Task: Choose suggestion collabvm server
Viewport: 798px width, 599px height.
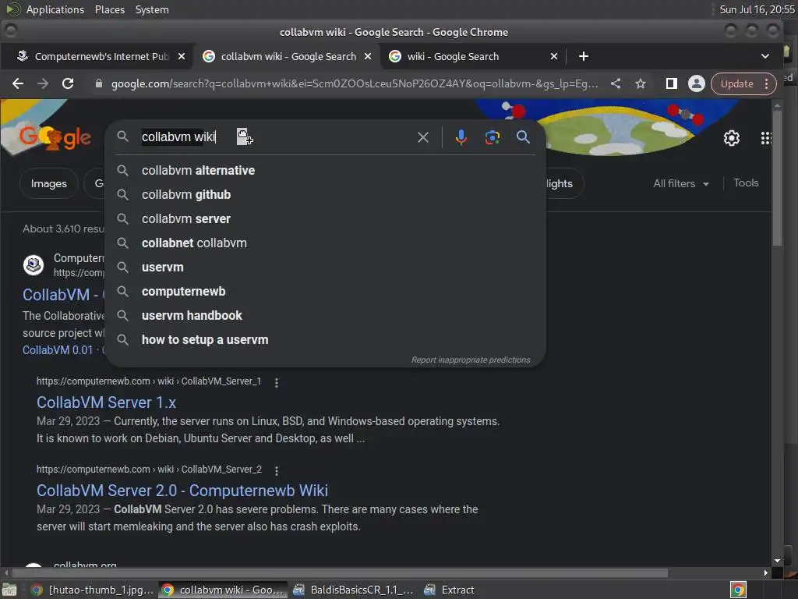Action: [x=326, y=218]
